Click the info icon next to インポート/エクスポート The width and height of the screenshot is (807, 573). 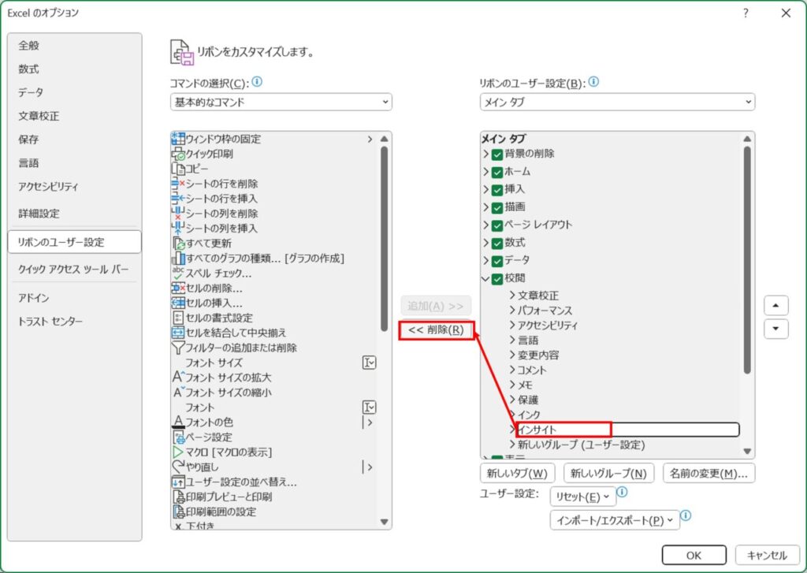coord(686,515)
